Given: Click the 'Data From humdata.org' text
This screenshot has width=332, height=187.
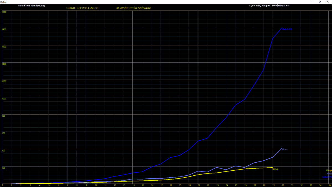Looking at the screenshot, I should click(31, 6).
